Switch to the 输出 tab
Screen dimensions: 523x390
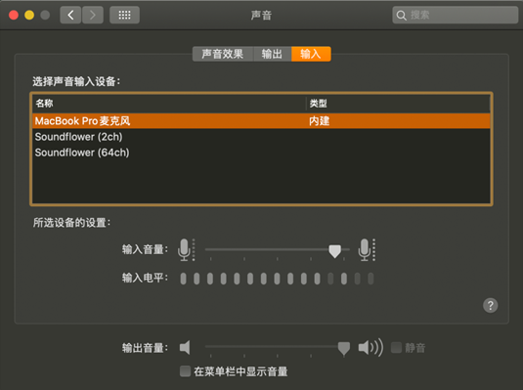(x=272, y=54)
